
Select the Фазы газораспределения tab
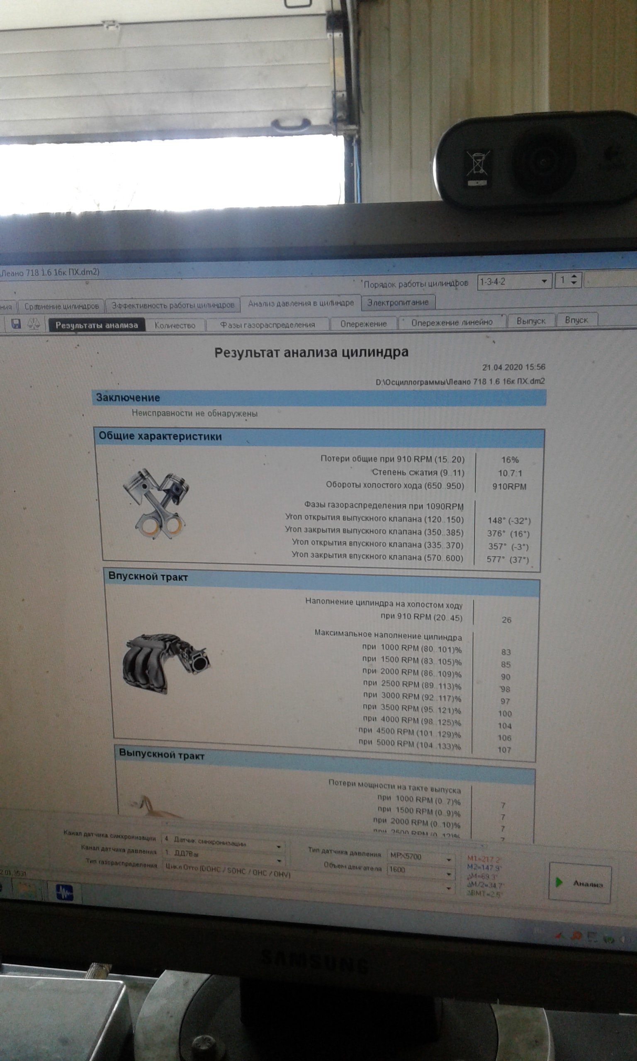pyautogui.click(x=267, y=325)
